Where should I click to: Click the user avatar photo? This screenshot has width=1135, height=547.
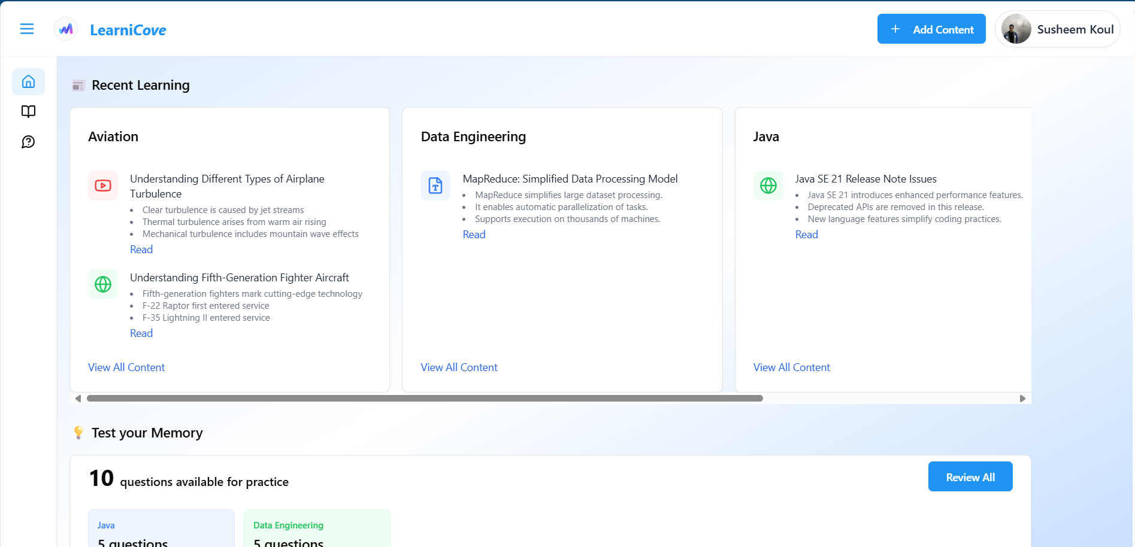point(1016,29)
